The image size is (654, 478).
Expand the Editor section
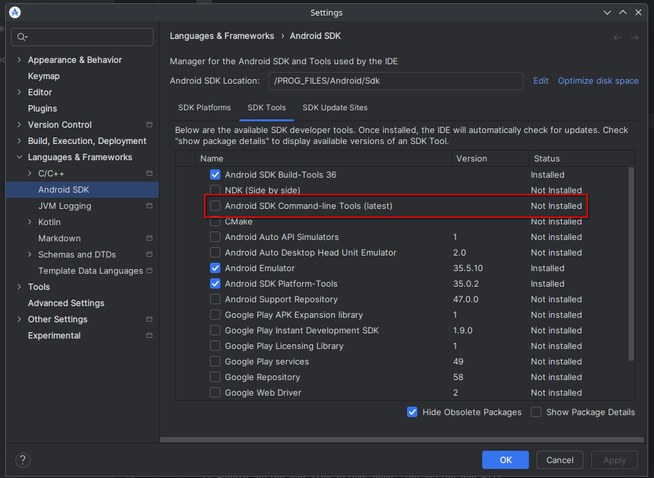pyautogui.click(x=19, y=92)
